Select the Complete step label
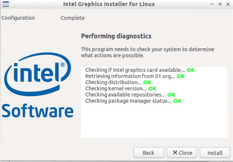233x162 pixels. click(x=72, y=18)
